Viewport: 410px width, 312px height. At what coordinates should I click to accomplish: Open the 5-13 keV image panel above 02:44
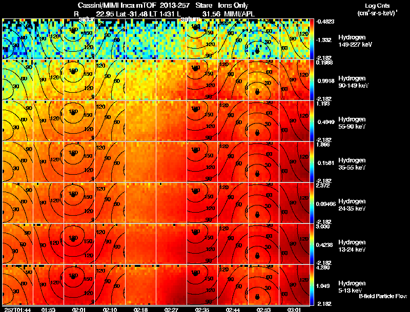pos(233,285)
